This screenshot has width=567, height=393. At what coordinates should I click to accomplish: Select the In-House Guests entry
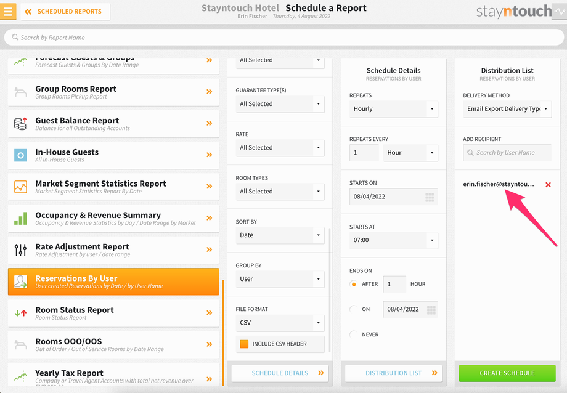click(113, 155)
